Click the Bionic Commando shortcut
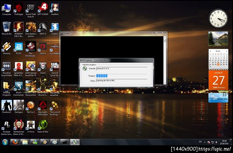233x153 pixels. coord(19,89)
